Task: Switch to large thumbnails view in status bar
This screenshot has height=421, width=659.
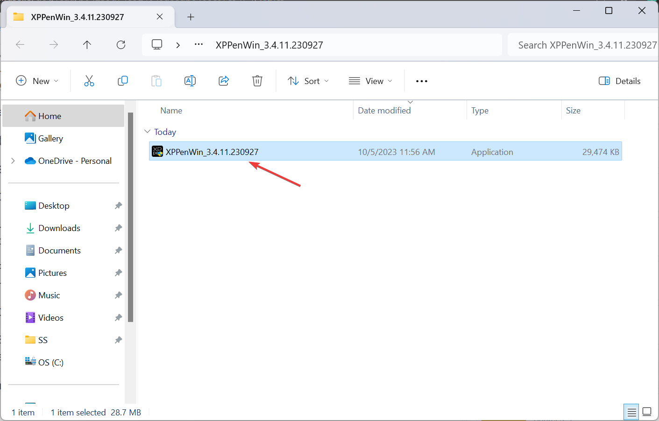Action: click(647, 412)
